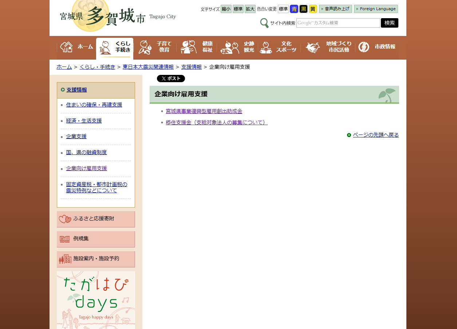Open ふるさと応援寄附 banner
Image resolution: width=457 pixels, height=329 pixels.
click(96, 219)
